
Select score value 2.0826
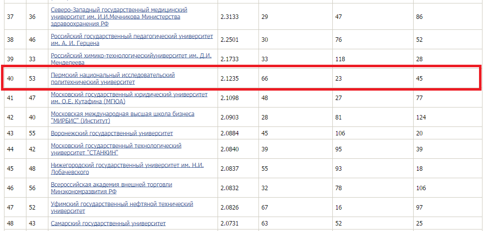pyautogui.click(x=230, y=208)
